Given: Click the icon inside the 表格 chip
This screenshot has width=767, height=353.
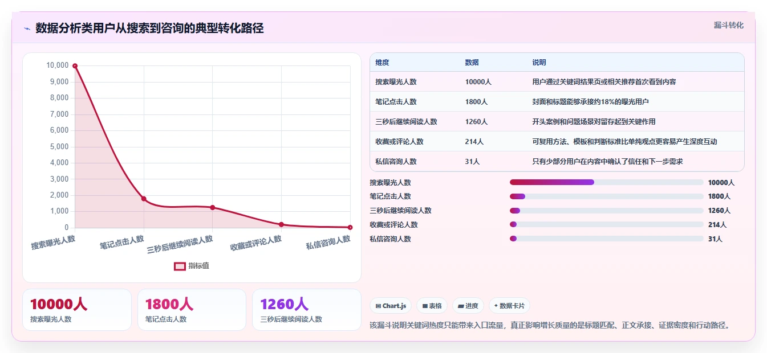Looking at the screenshot, I should 425,306.
